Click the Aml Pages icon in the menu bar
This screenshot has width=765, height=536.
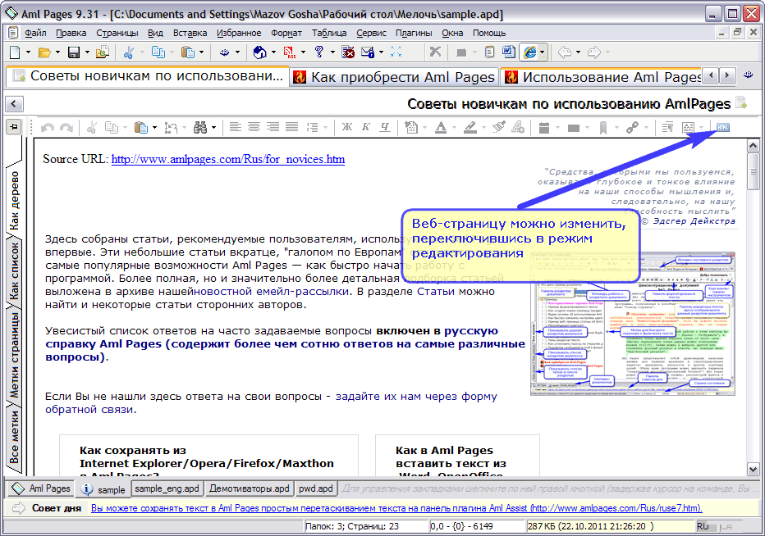tap(13, 33)
